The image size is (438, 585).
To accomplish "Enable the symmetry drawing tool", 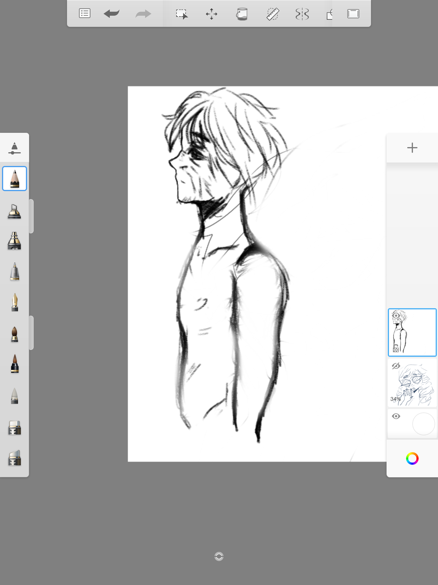I will [x=302, y=14].
